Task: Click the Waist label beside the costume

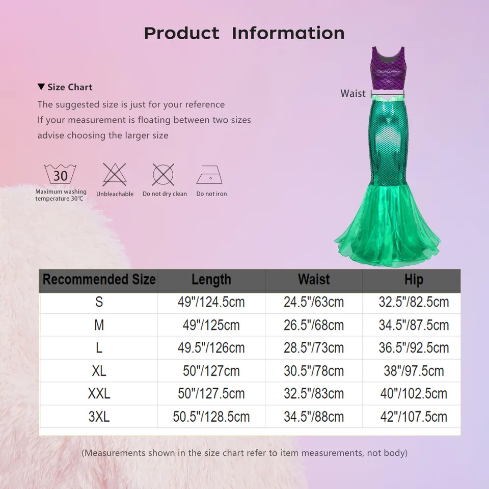Action: [352, 93]
